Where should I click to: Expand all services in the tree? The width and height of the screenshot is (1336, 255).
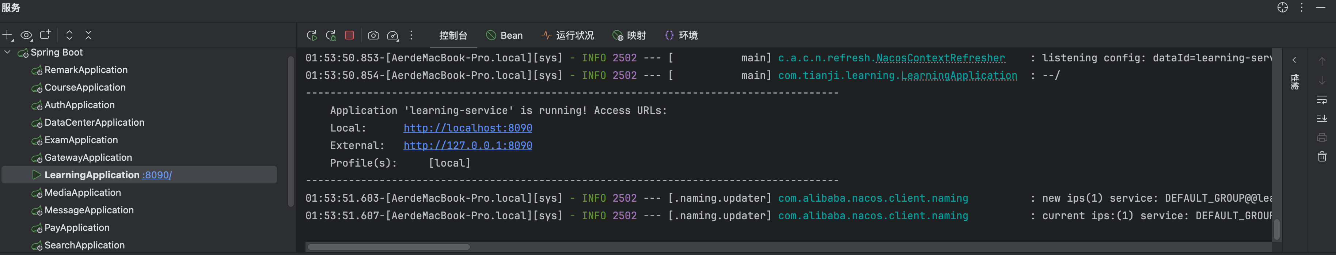[x=69, y=35]
